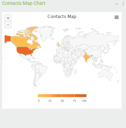
Task: Open the chart hamburger context menu
Action: tap(117, 17)
